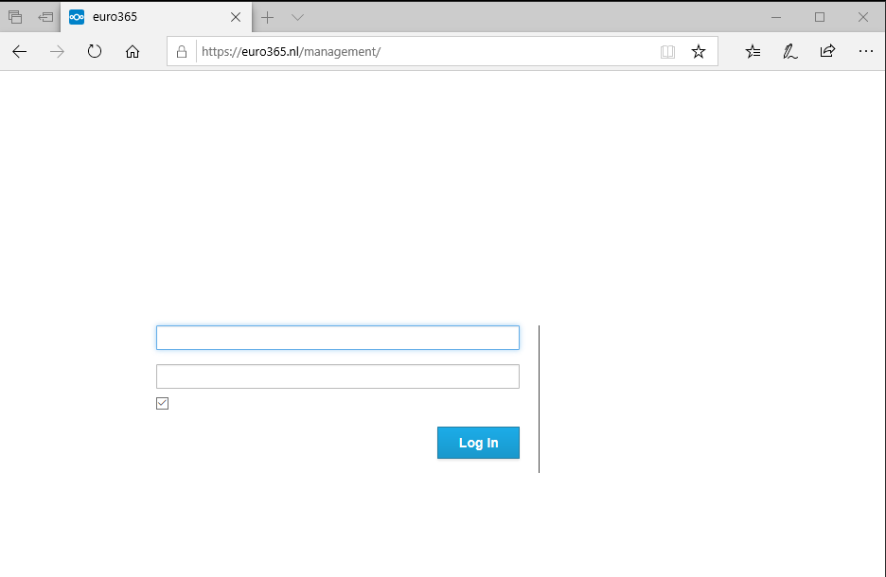Select the Make a Web Note pen icon
The width and height of the screenshot is (886, 577).
(789, 52)
